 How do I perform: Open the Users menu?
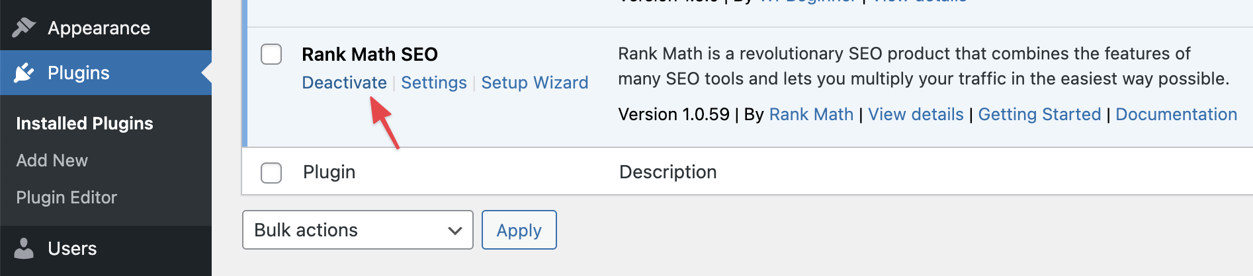click(72, 248)
